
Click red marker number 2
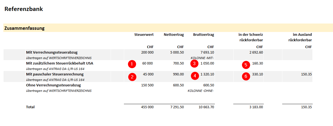(132, 77)
